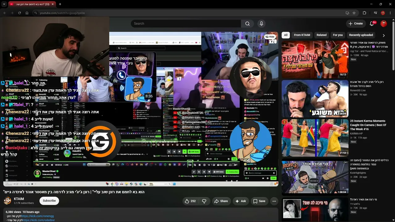Open KTAIM channel name link
395x222 pixels.
tap(19, 199)
